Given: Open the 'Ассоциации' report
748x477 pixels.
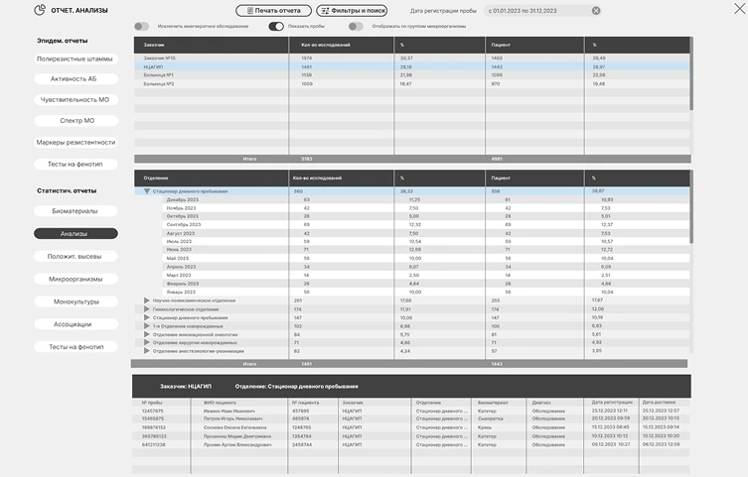Looking at the screenshot, I should pyautogui.click(x=75, y=324).
